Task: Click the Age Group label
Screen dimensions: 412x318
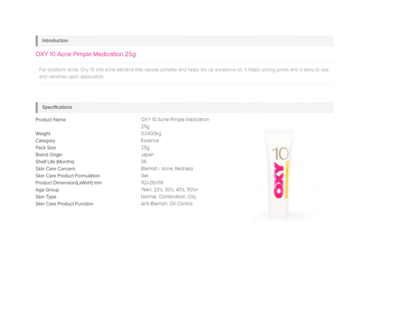Action: [47, 190]
